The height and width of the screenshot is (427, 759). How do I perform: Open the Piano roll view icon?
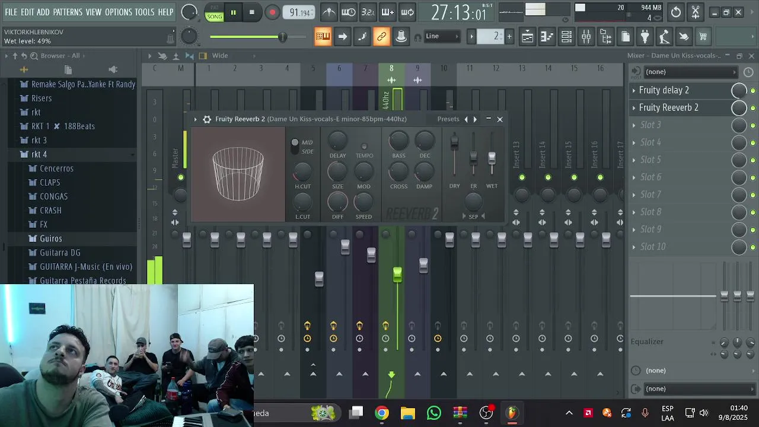point(547,36)
